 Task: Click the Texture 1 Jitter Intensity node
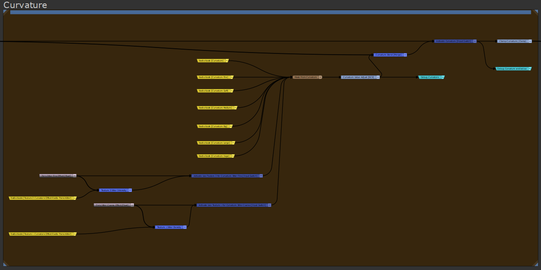[x=169, y=227]
